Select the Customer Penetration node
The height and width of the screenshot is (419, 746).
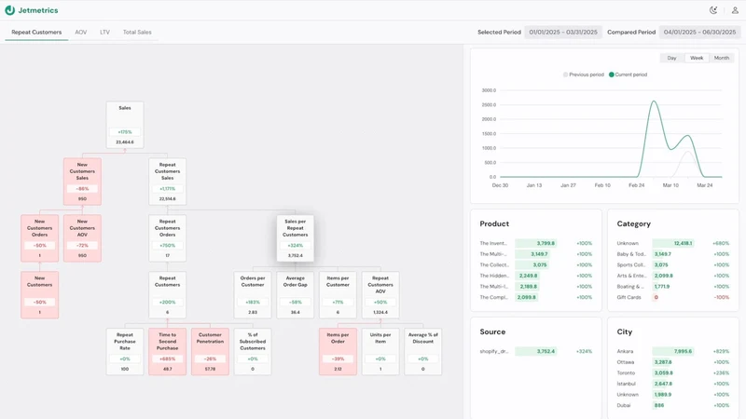[210, 352]
